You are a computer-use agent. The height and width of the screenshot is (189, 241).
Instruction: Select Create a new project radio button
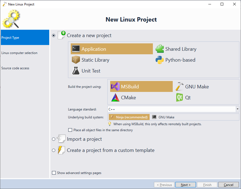tap(54, 35)
